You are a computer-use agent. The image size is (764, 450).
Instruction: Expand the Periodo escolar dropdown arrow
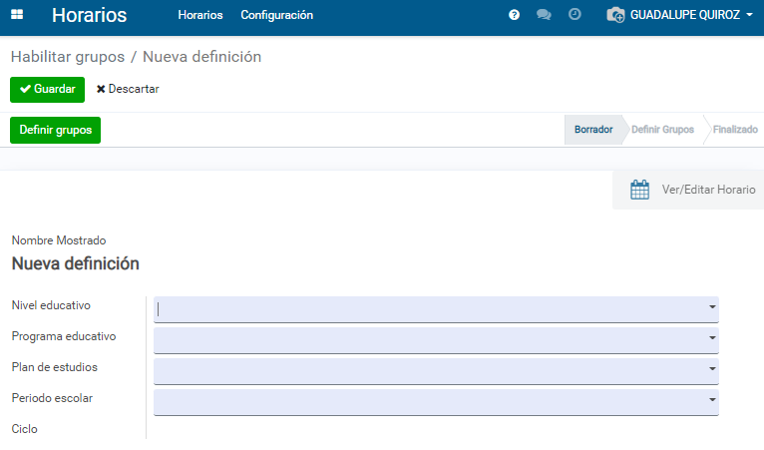click(x=712, y=400)
